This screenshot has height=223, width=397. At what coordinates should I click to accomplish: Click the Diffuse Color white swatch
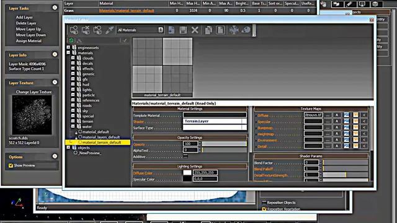click(x=187, y=173)
